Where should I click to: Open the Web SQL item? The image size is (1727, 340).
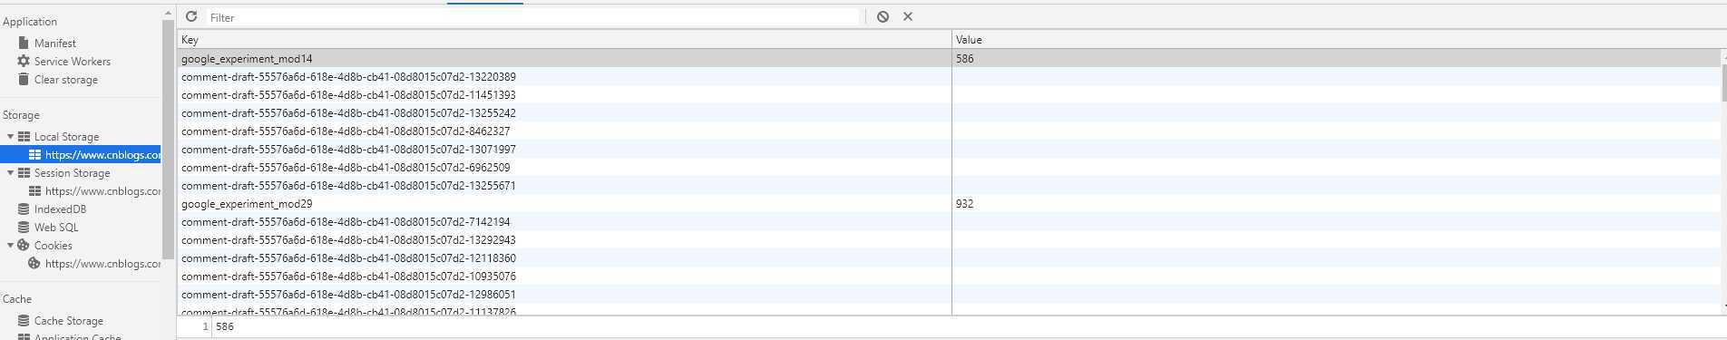[x=56, y=227]
